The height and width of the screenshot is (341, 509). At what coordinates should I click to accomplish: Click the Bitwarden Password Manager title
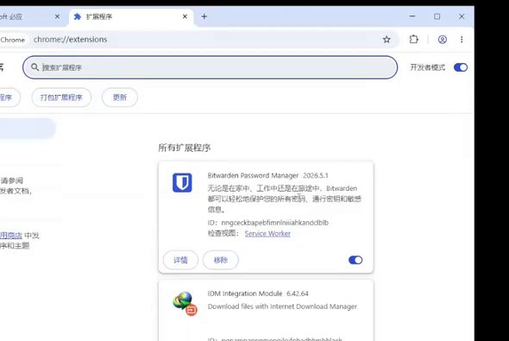253,175
